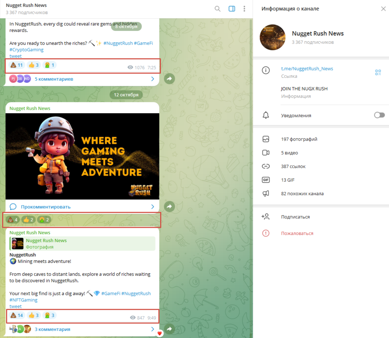Click the reaction with count 3 after thumbs-up

click(x=49, y=315)
